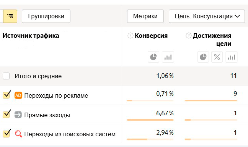Uncheck Переходы из поисковых систем checkbox
Viewport: 248px width, 147px height.
click(x=6, y=134)
